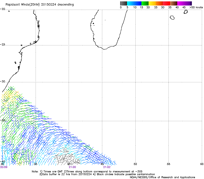
Task: Click the Reunion island outline near 55E
Action: coord(172,18)
